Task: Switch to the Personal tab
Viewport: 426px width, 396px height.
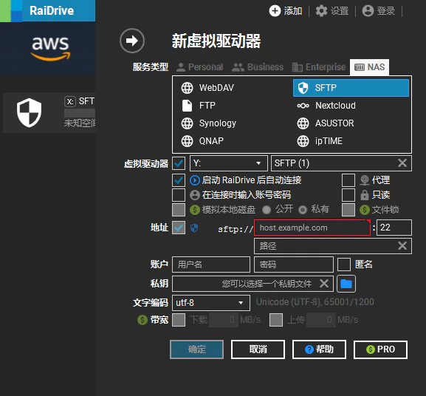Action: pyautogui.click(x=200, y=67)
